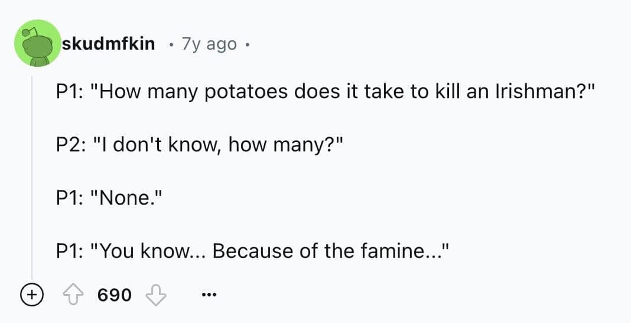The width and height of the screenshot is (631, 323).
Task: Click the 'Because of the famine' line
Action: click(251, 250)
